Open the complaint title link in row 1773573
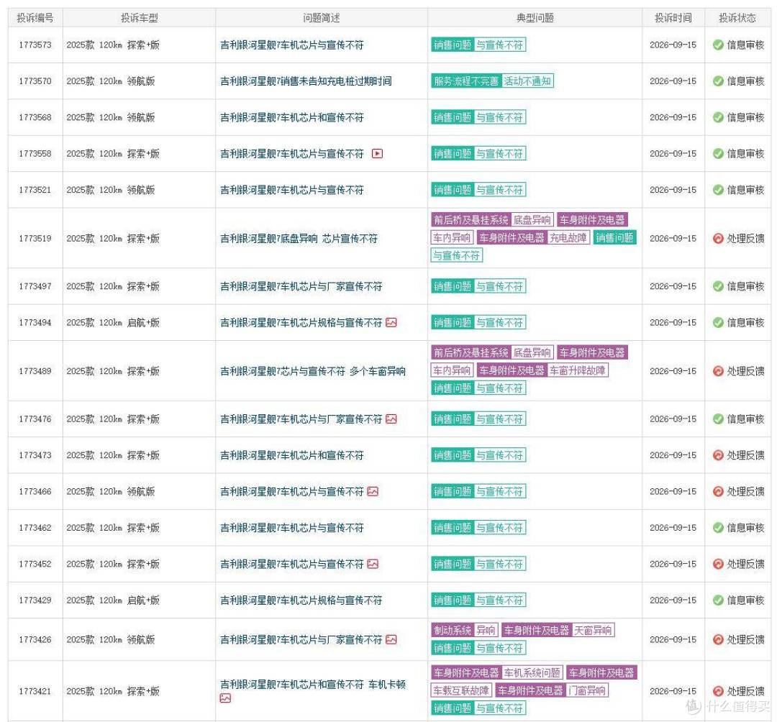777x722 pixels. click(292, 45)
